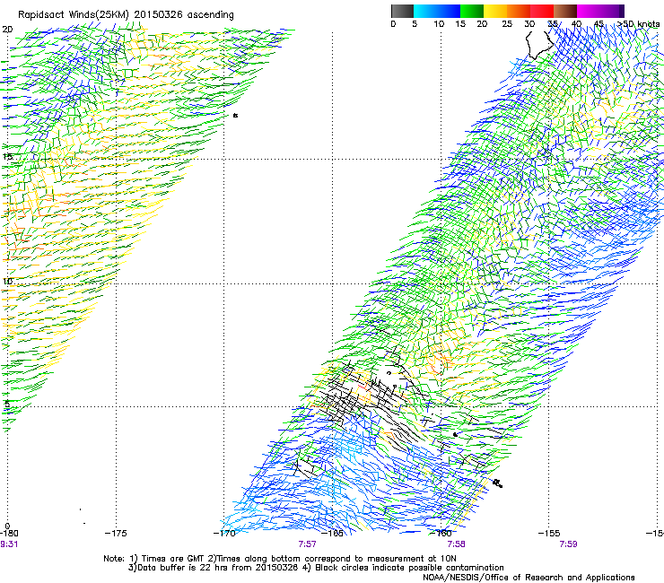The width and height of the screenshot is (664, 583).
Task: Click the '0' label under the color bar
Action: pyautogui.click(x=393, y=24)
